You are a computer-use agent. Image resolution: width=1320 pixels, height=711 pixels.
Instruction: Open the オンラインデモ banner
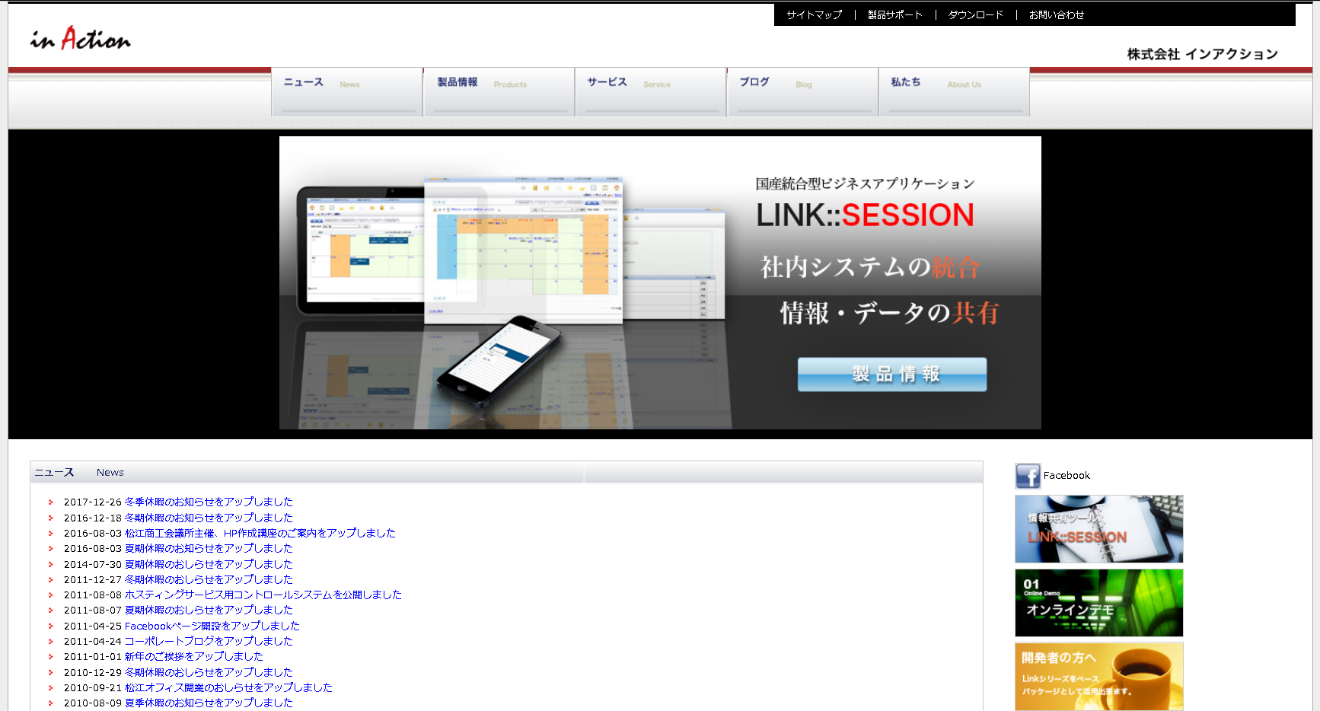click(x=1098, y=603)
